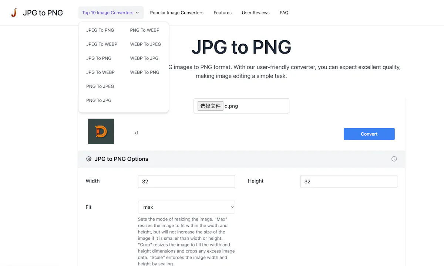Select WEBP To JPEG from menu
The height and width of the screenshot is (266, 444).
145,44
